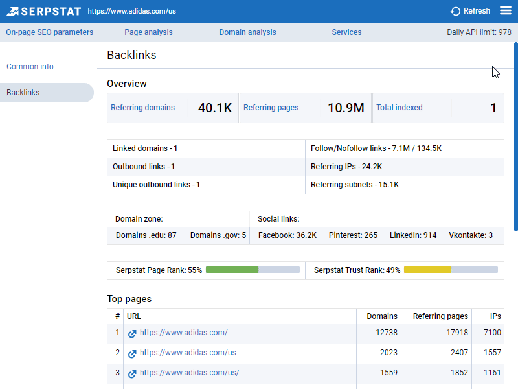Image resolution: width=518 pixels, height=389 pixels.
Task: Click 'Follow/Nofollow links - 7.1M / 134.5K'
Action: (405, 148)
